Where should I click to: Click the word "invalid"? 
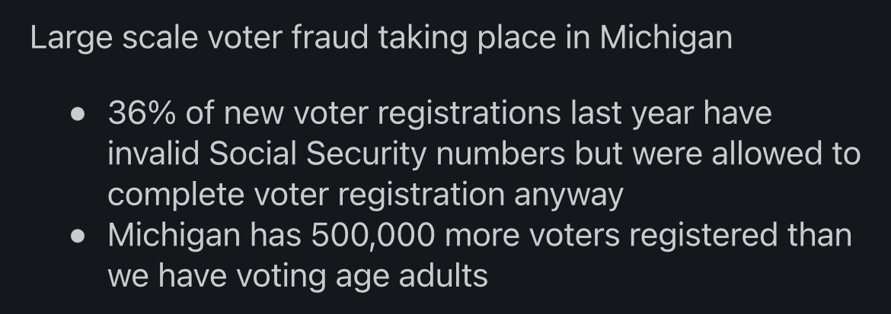(152, 154)
